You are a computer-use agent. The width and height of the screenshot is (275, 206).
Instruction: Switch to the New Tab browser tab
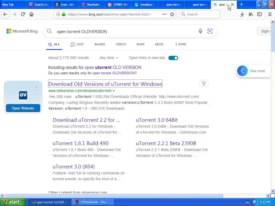13,5
